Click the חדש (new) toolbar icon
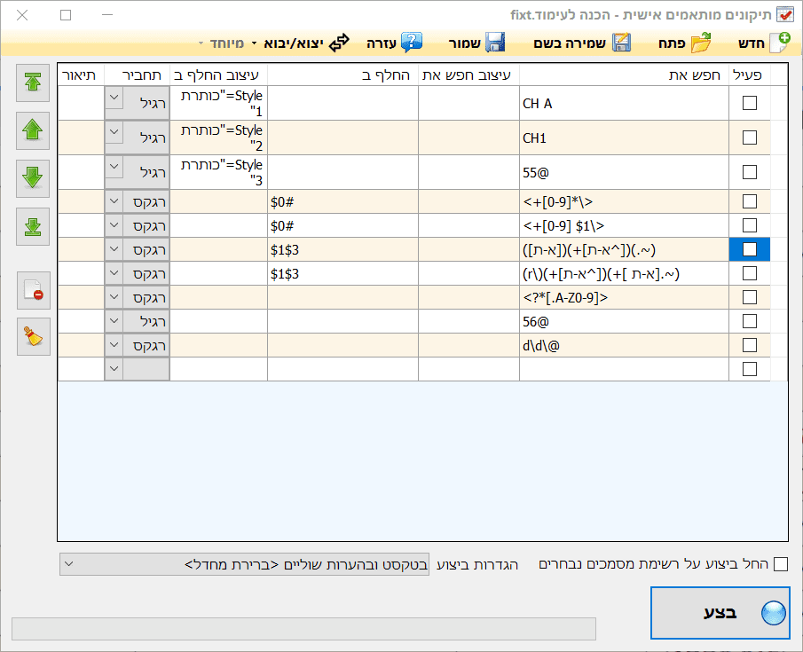The height and width of the screenshot is (652, 803). 781,43
